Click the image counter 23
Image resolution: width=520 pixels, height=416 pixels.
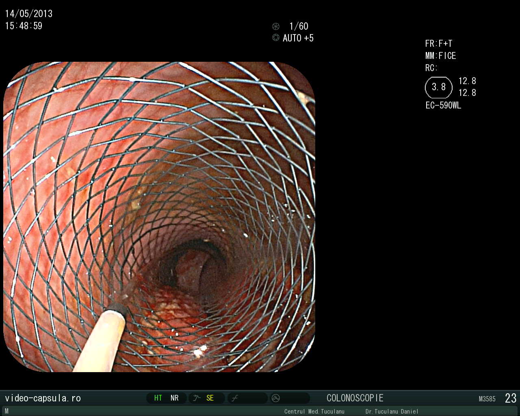(511, 398)
